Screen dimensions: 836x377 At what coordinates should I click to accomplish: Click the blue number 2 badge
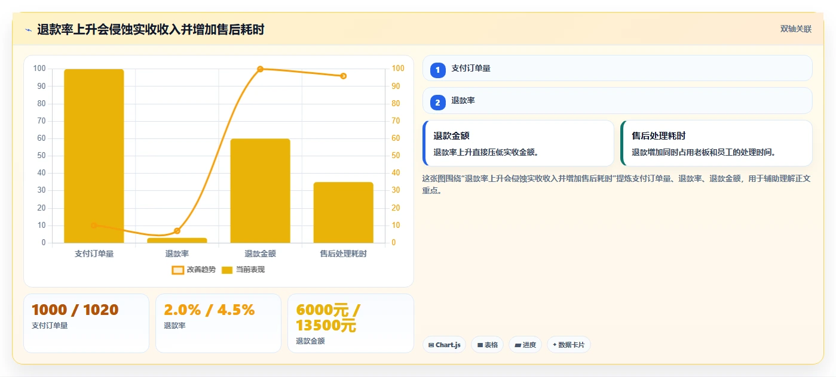[x=437, y=103]
